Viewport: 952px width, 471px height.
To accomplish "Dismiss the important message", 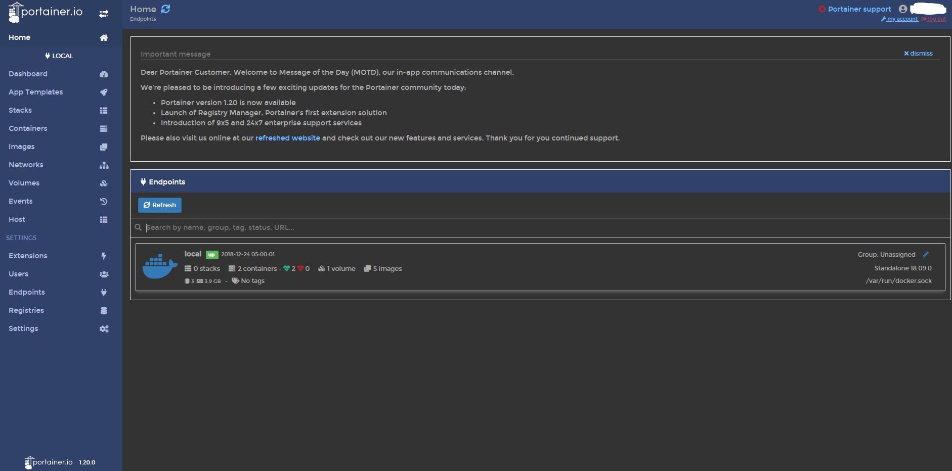I will coord(918,54).
